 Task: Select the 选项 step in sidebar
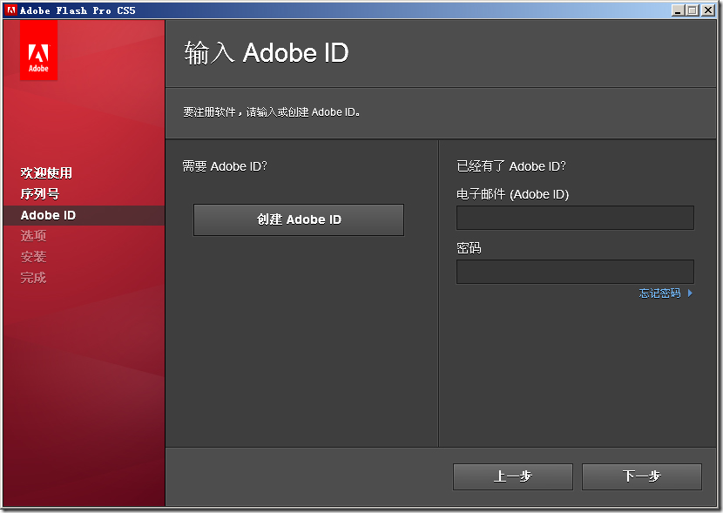tap(33, 236)
